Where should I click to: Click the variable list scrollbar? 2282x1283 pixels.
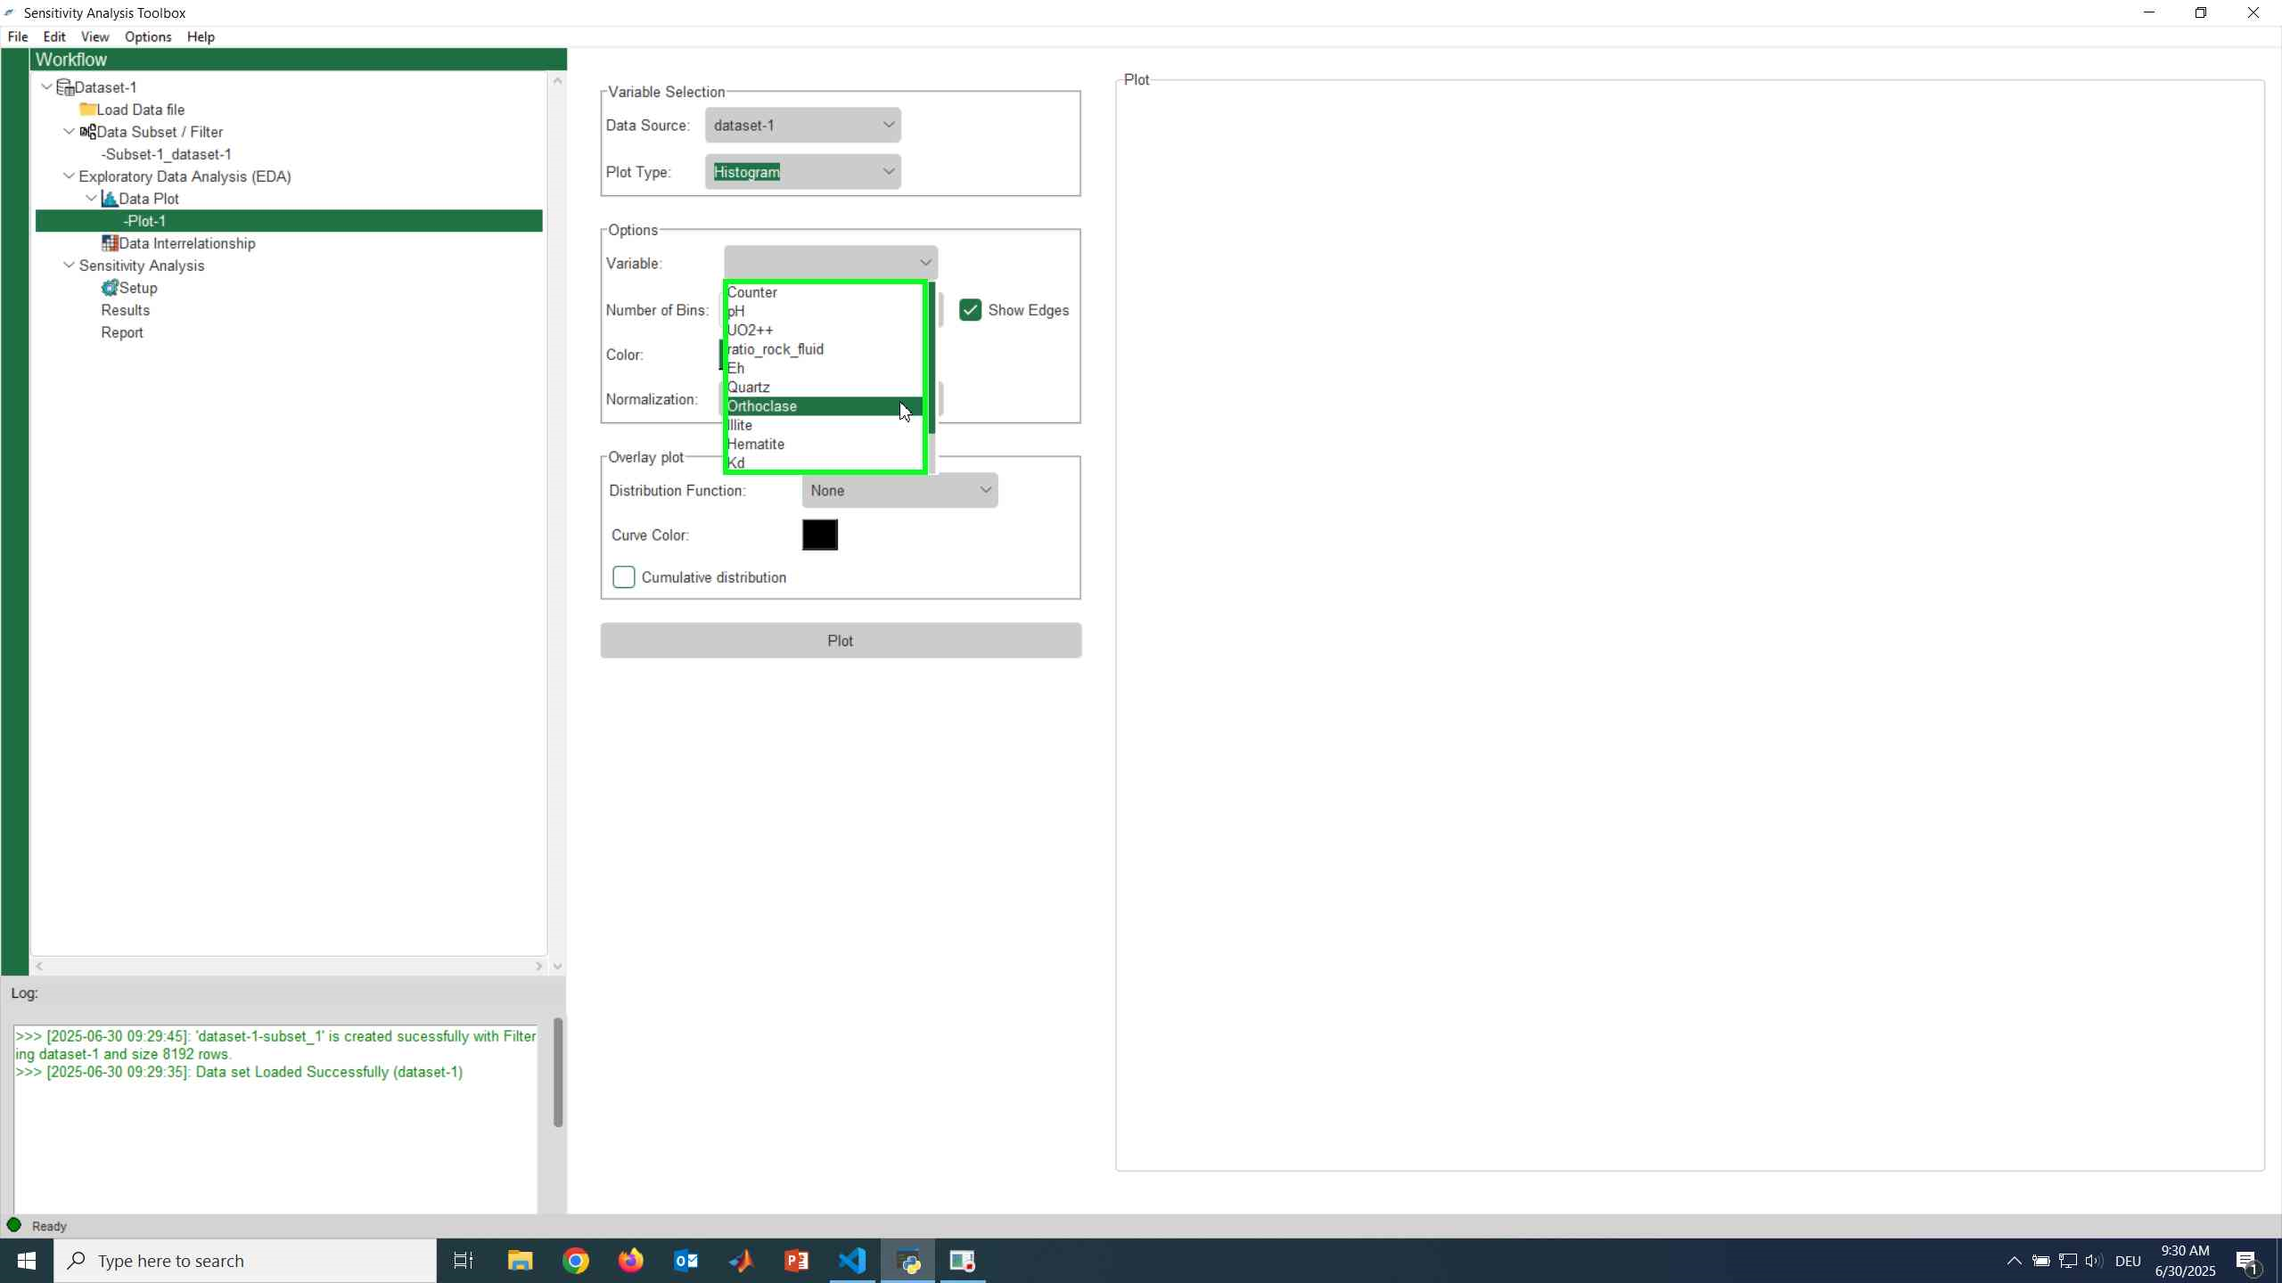(x=932, y=359)
